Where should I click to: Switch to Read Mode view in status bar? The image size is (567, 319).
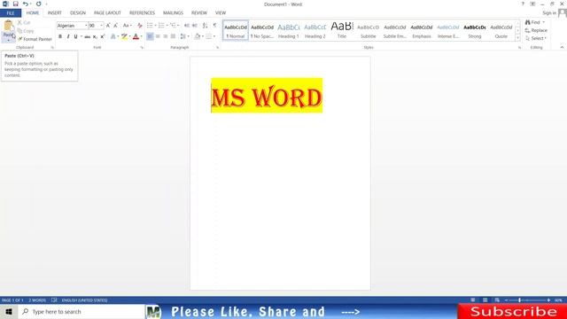(x=472, y=300)
